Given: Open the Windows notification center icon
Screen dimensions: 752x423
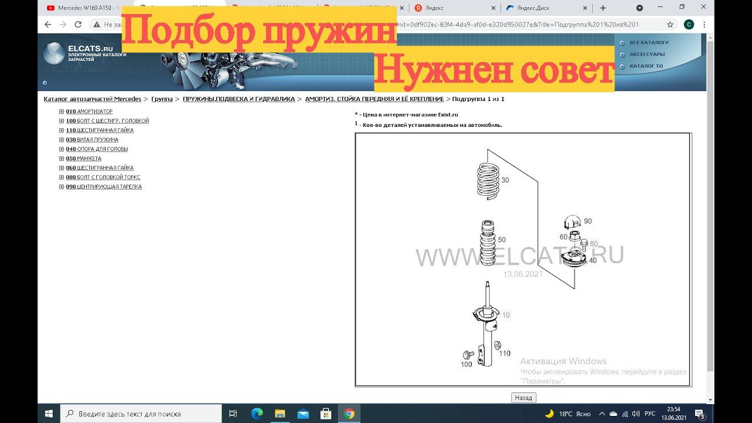Looking at the screenshot, I should coord(700,414).
